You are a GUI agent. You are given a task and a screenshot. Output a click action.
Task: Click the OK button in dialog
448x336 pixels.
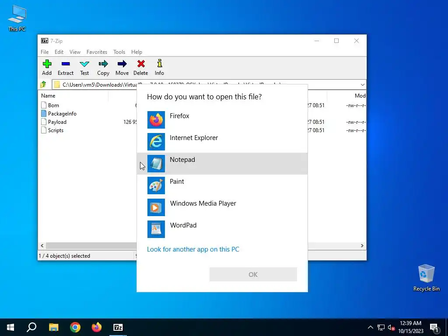tap(253, 274)
